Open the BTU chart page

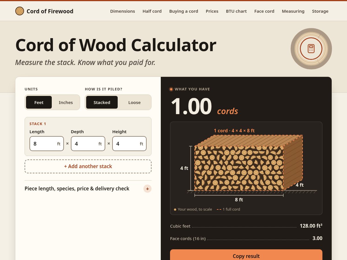point(236,11)
